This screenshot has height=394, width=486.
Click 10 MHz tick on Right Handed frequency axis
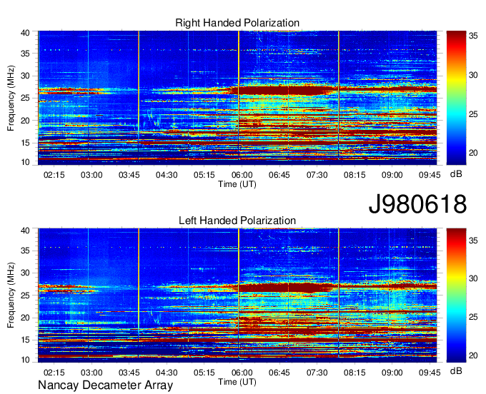25,162
